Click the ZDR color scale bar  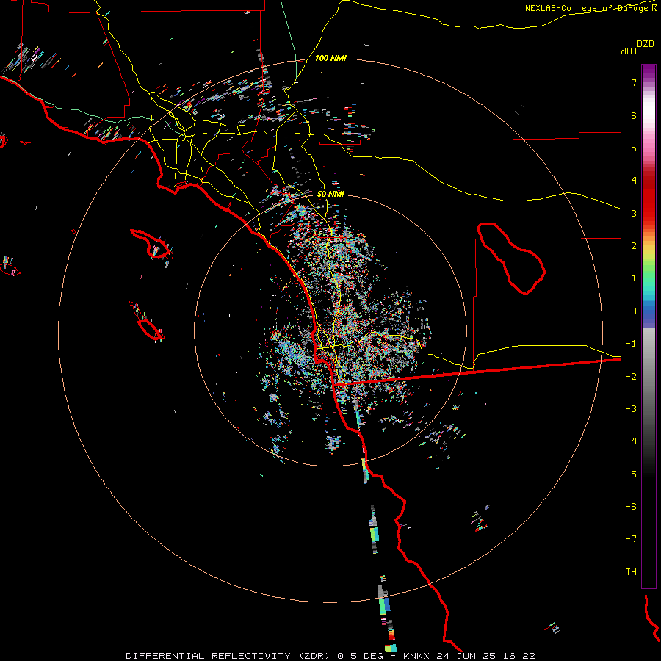tap(649, 326)
